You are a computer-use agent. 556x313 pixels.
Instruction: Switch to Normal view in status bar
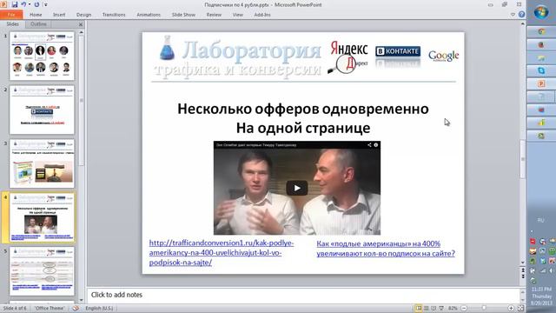(419, 308)
